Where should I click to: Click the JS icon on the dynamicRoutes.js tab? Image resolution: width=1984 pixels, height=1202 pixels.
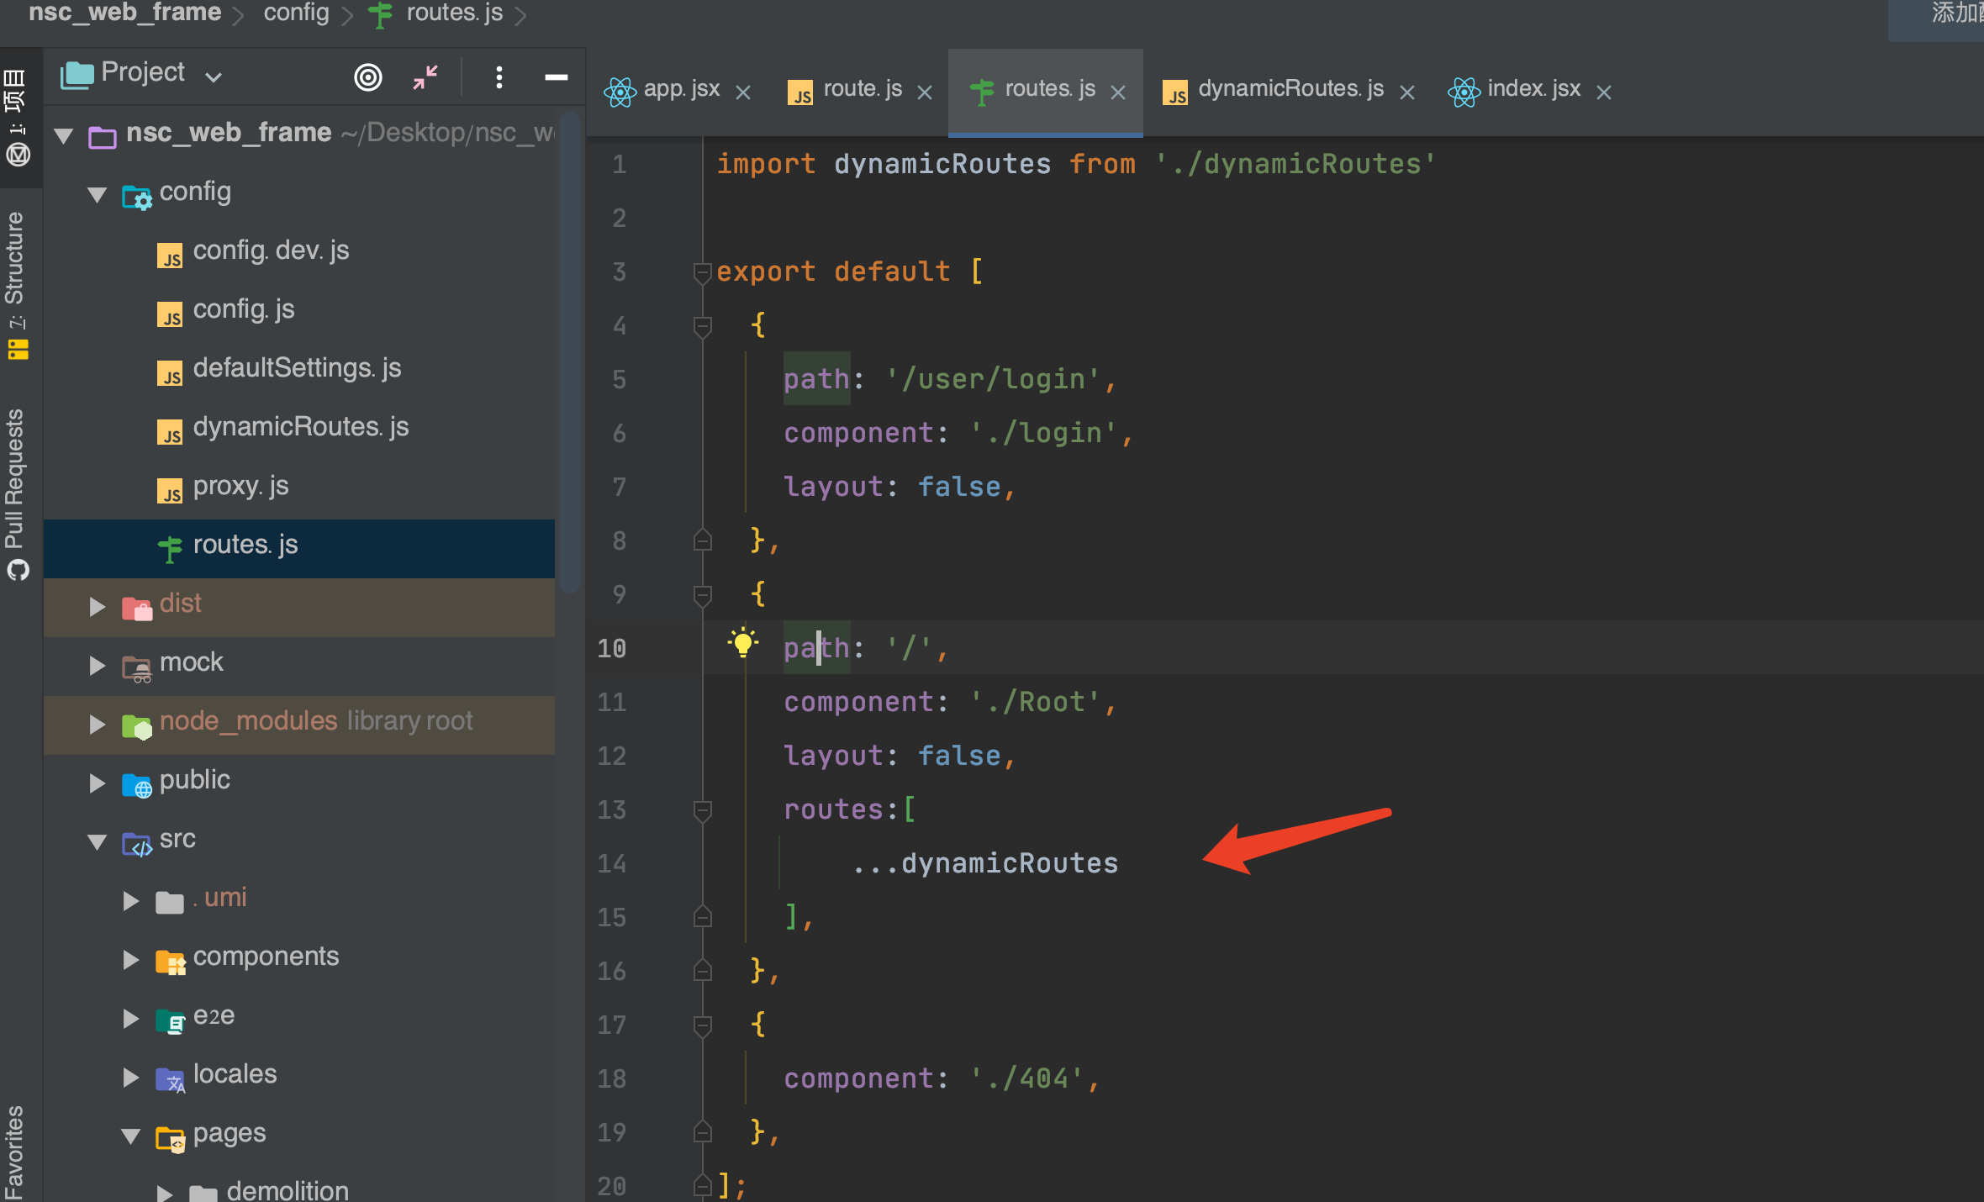[x=1176, y=90]
